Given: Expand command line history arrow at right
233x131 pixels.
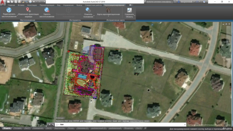Looking at the screenshot, I should coord(185,124).
